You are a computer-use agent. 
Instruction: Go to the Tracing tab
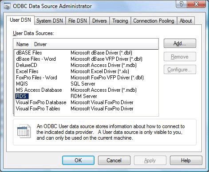point(120,21)
